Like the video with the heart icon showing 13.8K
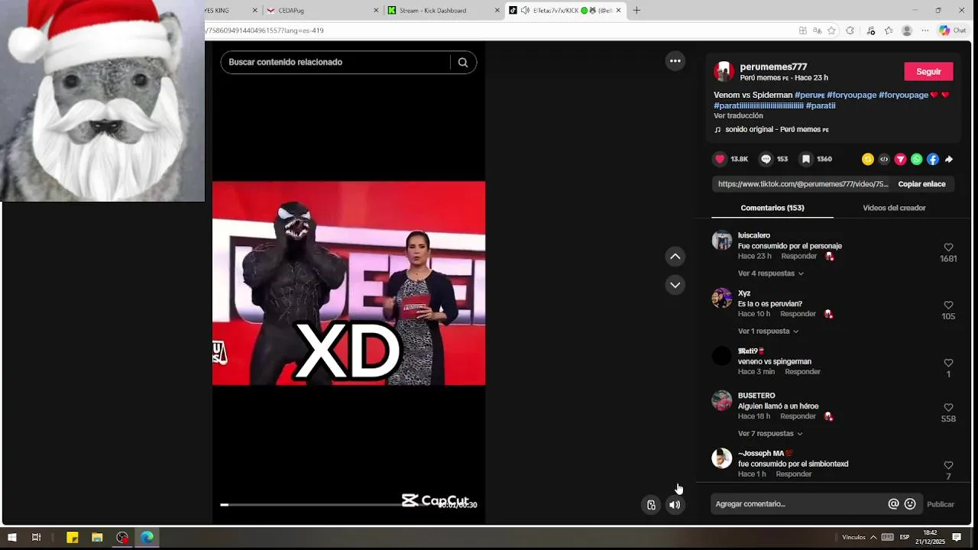This screenshot has width=978, height=550. tap(720, 159)
